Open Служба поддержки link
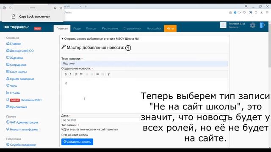Screen dimensions: 271x152 pos(21,145)
